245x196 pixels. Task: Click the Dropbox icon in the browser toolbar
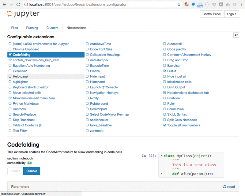point(214,5)
